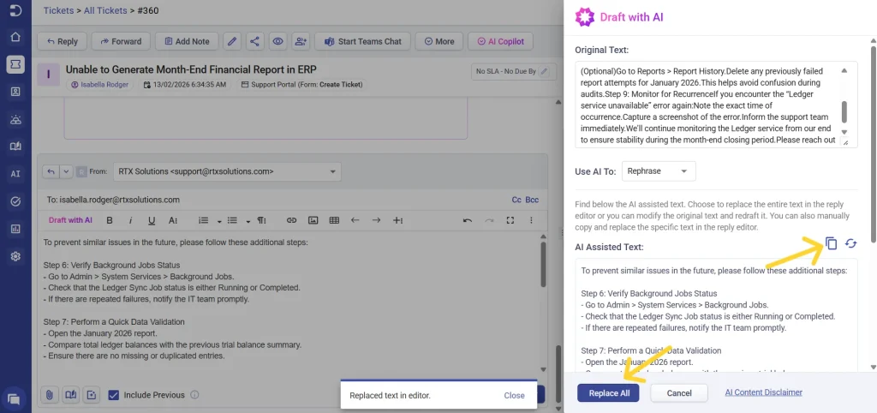Open the chat bubble icon at sidebar bottom

point(15,399)
